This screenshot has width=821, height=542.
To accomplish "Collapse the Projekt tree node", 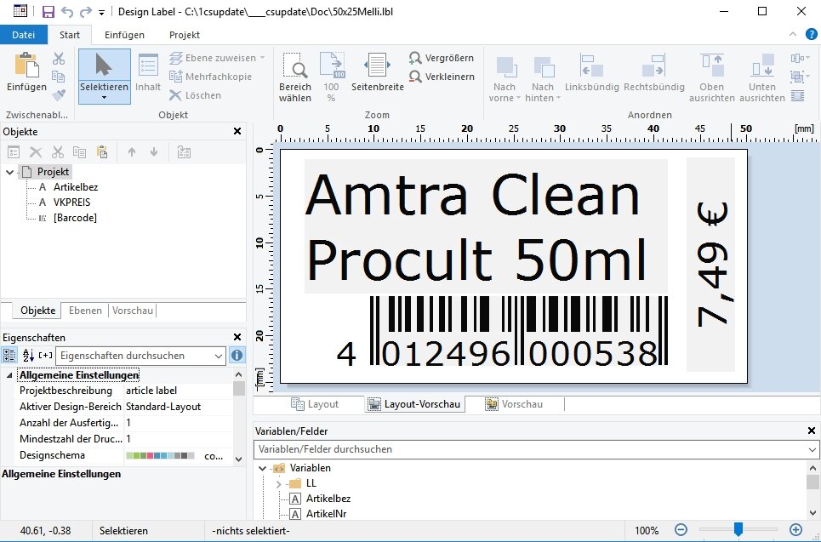I will pyautogui.click(x=9, y=172).
